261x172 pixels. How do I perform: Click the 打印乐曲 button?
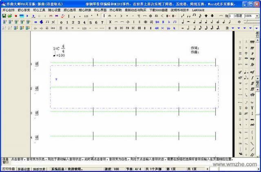point(9,169)
